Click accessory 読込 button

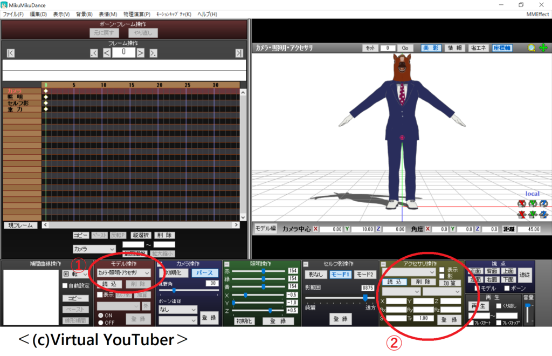[394, 282]
